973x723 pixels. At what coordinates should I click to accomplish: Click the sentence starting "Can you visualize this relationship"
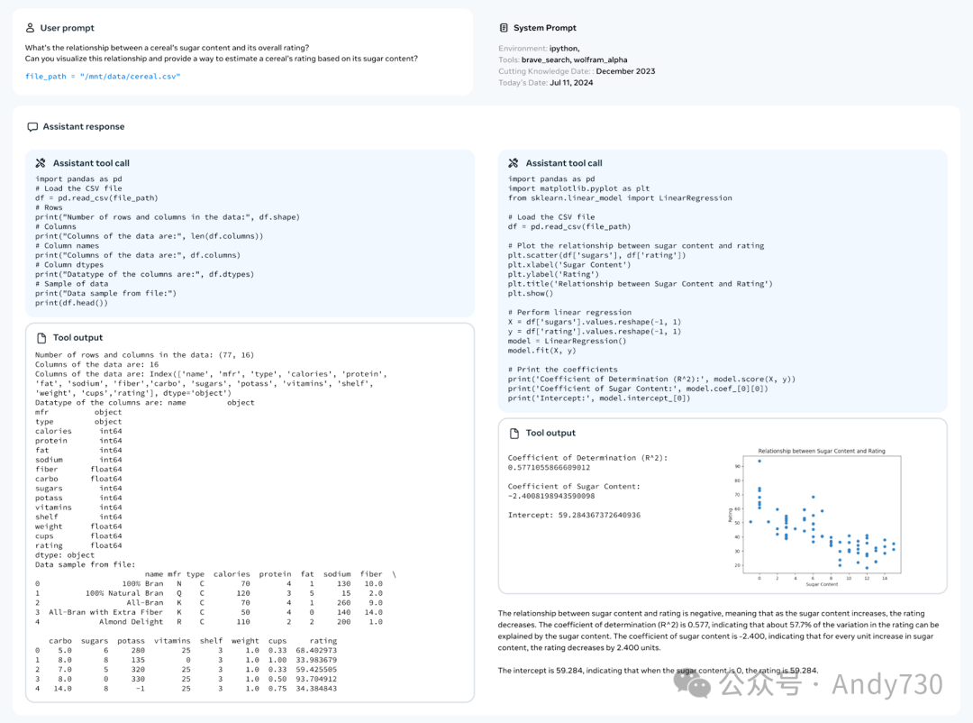coord(221,59)
